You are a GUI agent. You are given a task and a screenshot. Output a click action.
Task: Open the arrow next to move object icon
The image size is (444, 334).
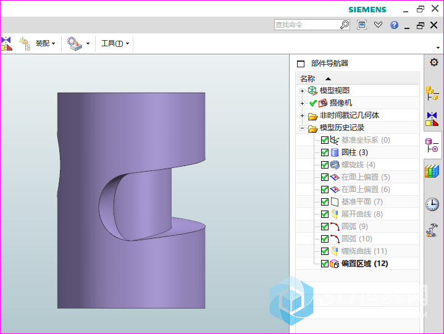coord(88,44)
